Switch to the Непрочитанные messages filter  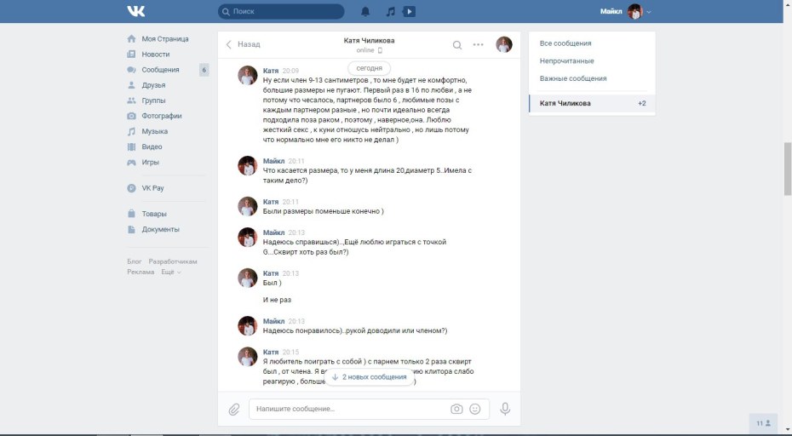(x=567, y=61)
